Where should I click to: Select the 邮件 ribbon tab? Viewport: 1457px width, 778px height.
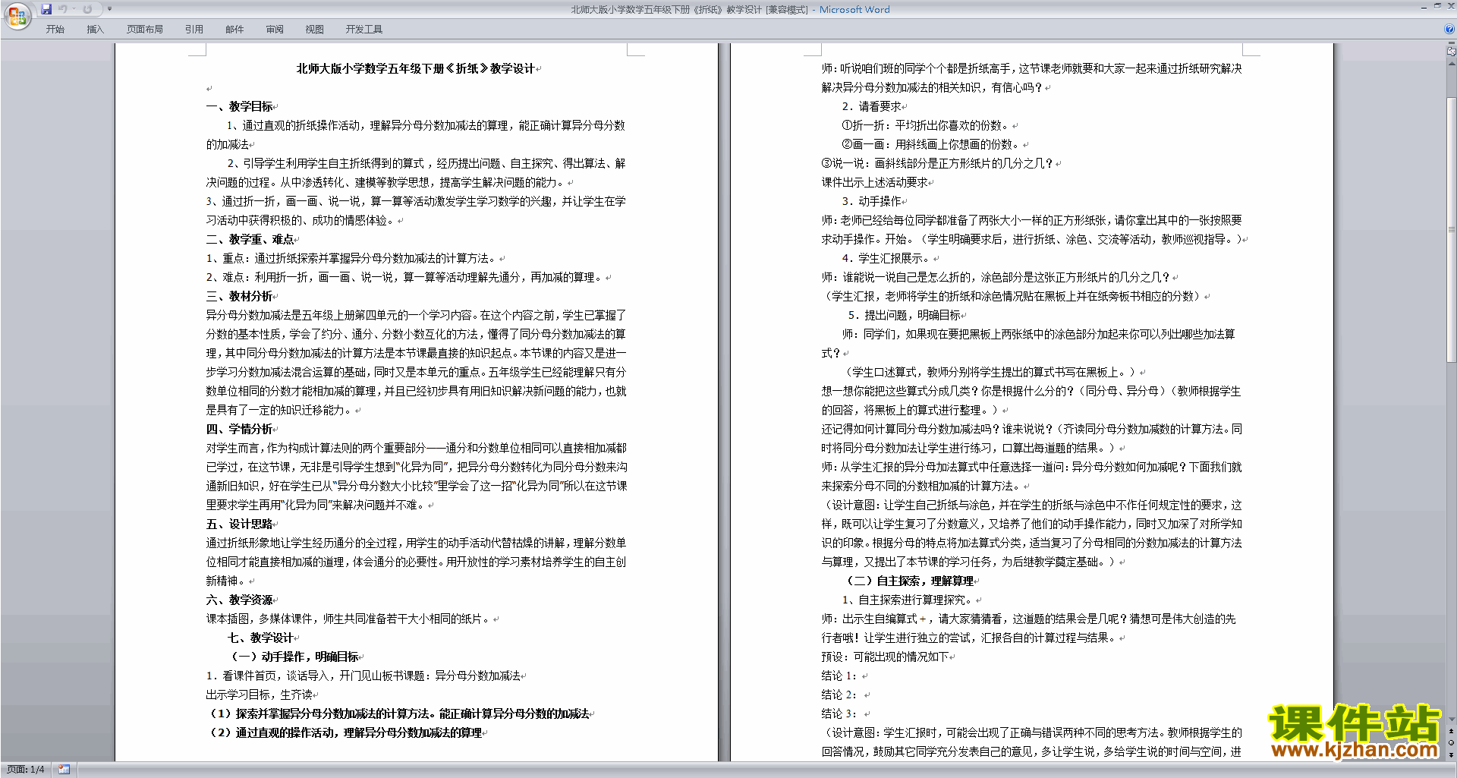234,29
